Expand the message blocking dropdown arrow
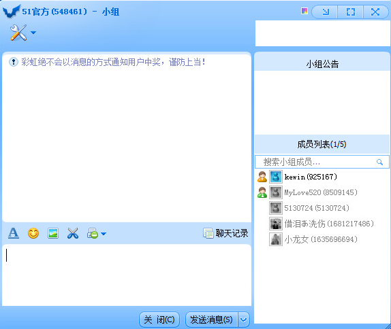Image resolution: width=391 pixels, height=329 pixels. pos(104,234)
